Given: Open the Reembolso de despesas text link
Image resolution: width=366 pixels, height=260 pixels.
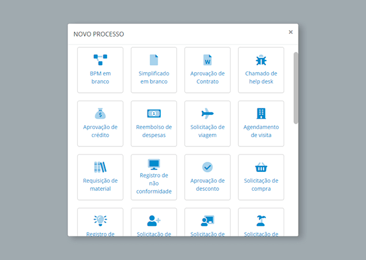Looking at the screenshot, I should coord(154,131).
